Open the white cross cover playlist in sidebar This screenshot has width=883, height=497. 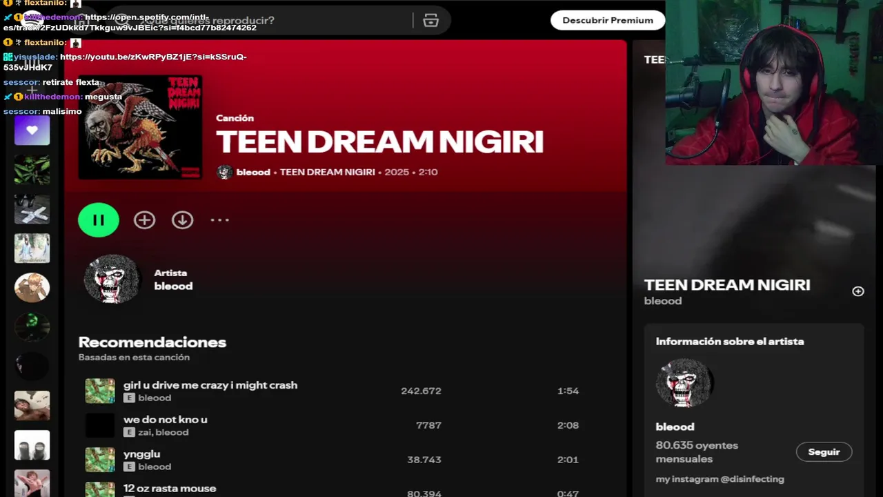point(32,209)
